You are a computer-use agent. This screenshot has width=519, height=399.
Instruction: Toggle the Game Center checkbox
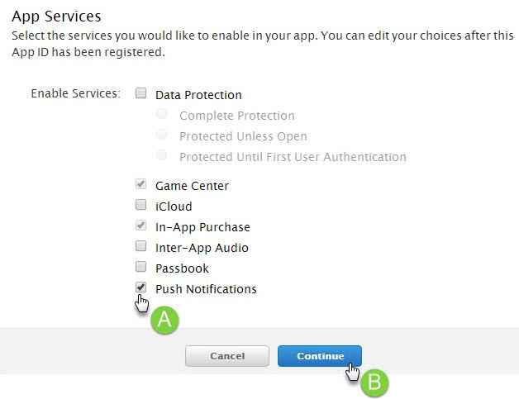pos(141,185)
